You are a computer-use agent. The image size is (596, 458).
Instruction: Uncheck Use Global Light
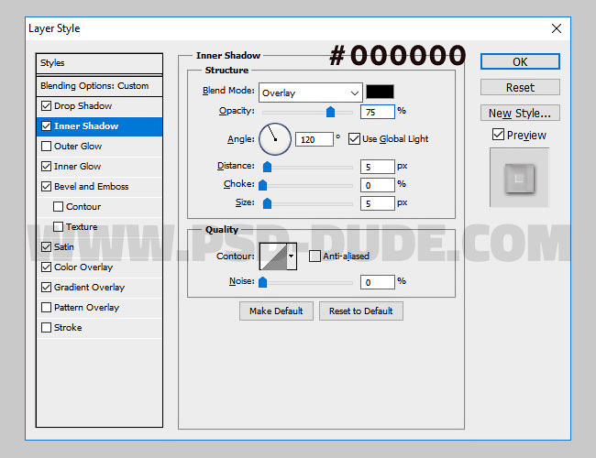point(354,138)
